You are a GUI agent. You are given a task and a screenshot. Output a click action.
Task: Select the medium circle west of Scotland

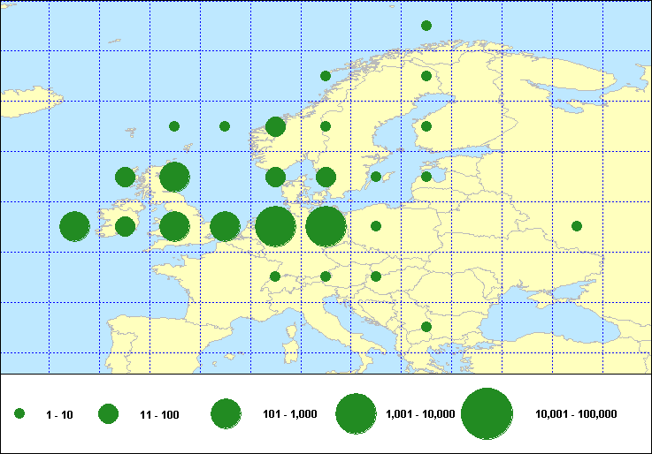125,177
